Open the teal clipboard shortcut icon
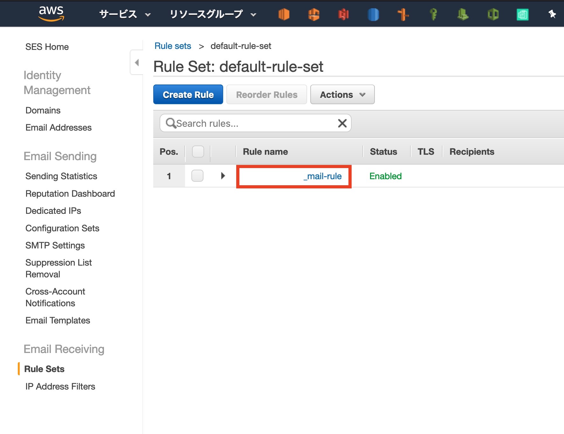The image size is (564, 434). tap(522, 14)
